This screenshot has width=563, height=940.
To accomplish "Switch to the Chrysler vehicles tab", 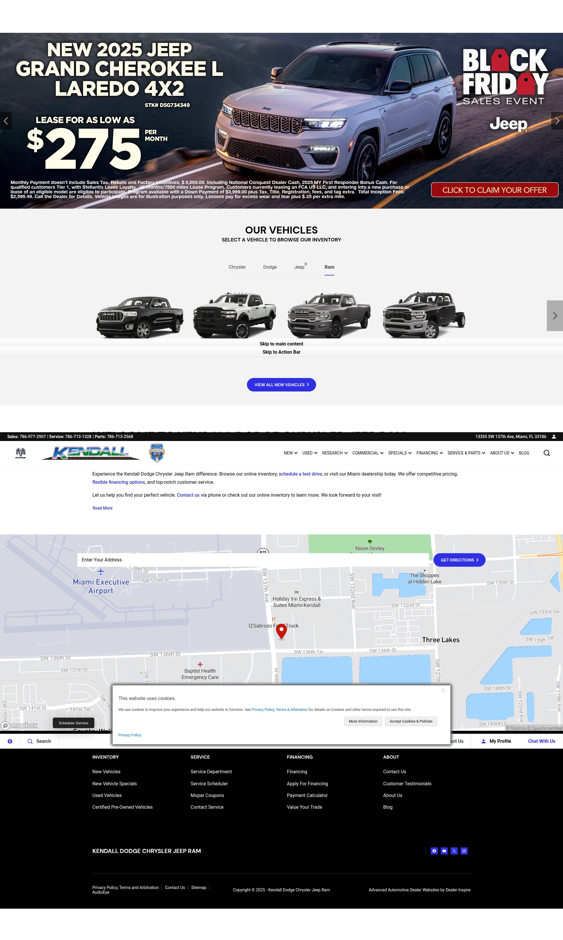I will coord(237,267).
